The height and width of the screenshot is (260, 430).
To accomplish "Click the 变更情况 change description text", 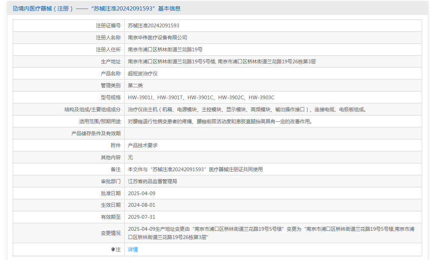I will (271, 233).
